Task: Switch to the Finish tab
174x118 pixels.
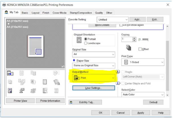Action: [46, 13]
